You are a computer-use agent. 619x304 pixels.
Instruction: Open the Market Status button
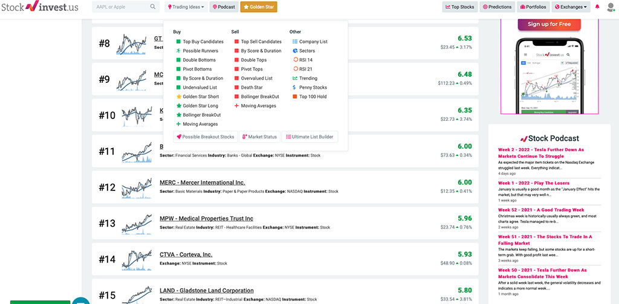point(259,137)
